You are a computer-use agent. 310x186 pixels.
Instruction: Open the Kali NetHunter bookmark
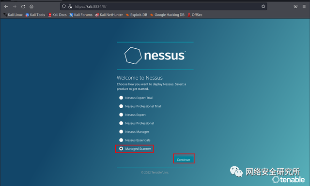[x=109, y=15]
